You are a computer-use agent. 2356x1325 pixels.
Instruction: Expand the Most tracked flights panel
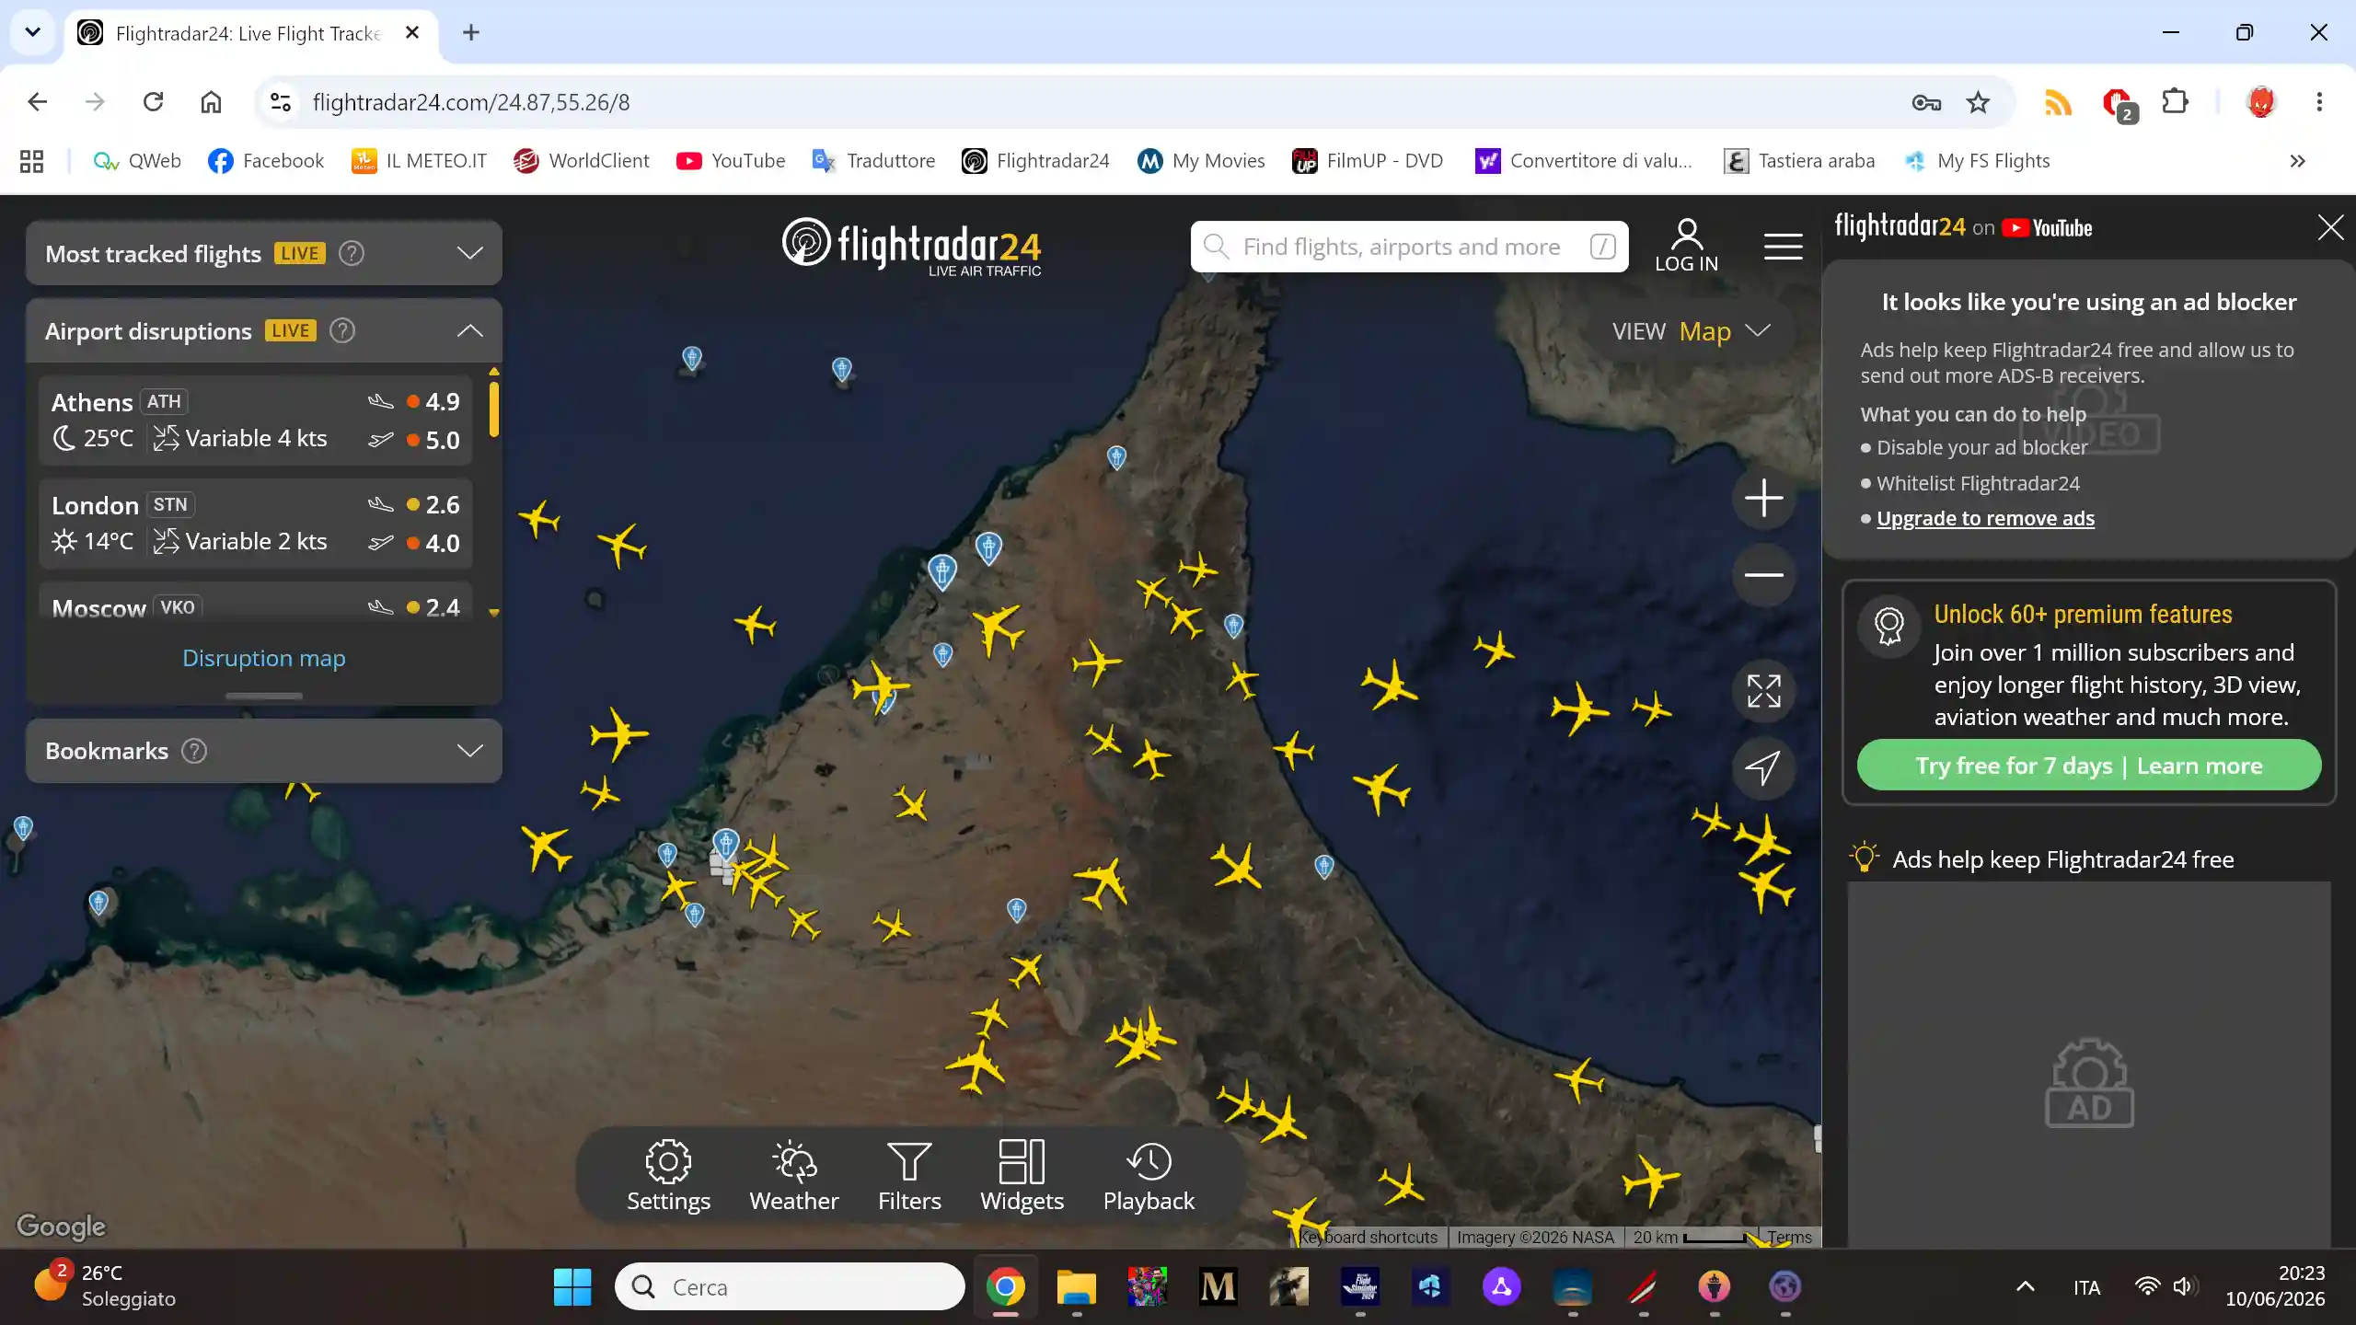pyautogui.click(x=469, y=253)
